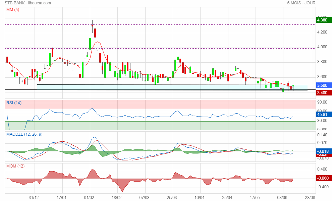
Task: Click the 17/05 date label
Action: (255, 198)
